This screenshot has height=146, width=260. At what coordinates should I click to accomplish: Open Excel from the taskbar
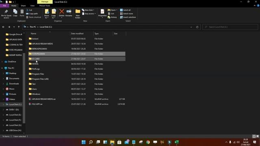pyautogui.click(x=177, y=142)
